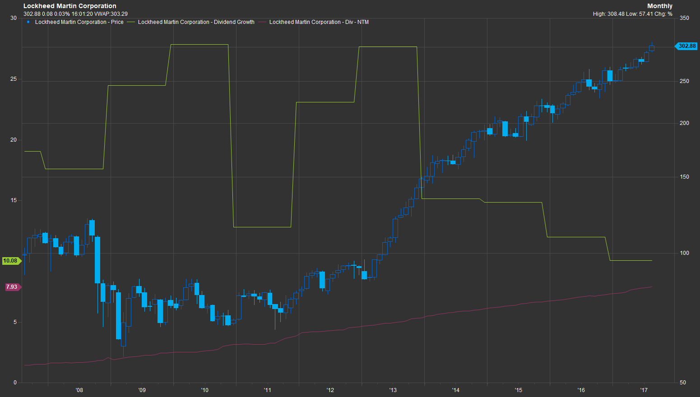Click the green Dividend Growth legend line
The image size is (700, 397).
click(131, 22)
